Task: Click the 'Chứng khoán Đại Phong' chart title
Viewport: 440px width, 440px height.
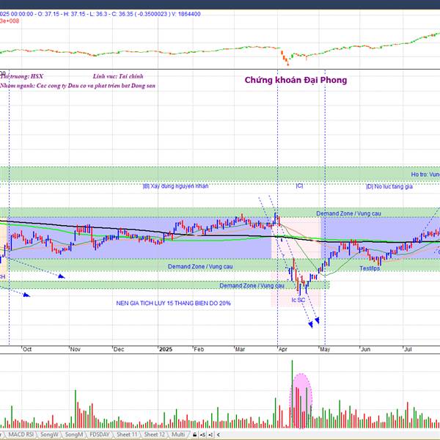Action: click(296, 80)
